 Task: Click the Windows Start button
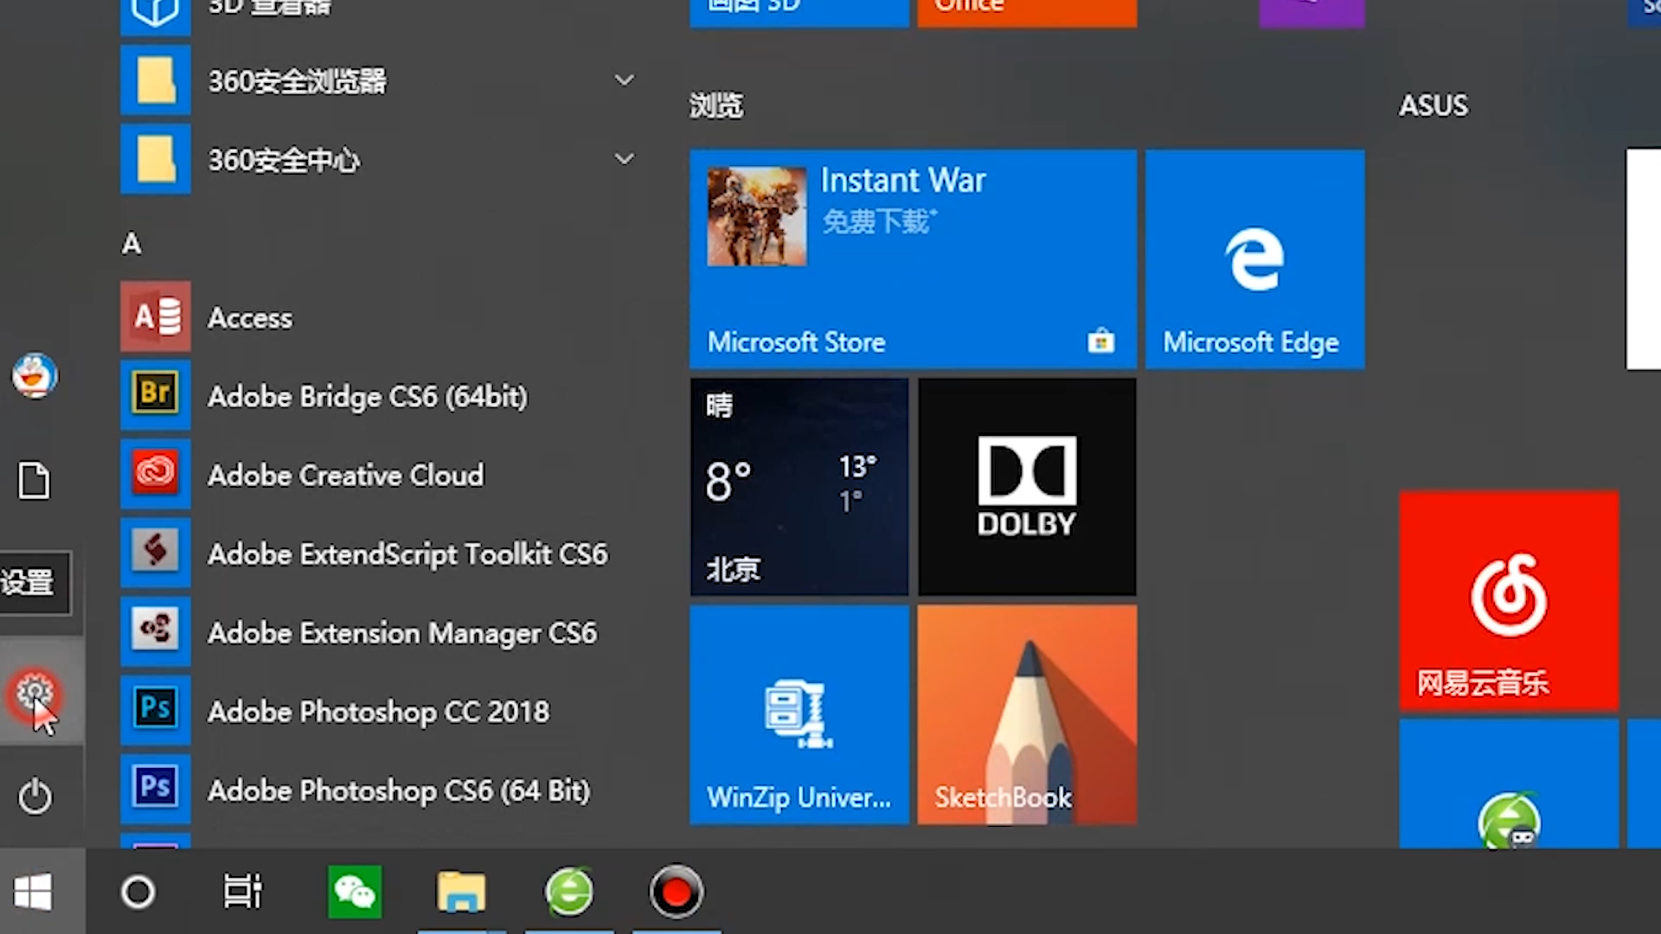tap(35, 892)
